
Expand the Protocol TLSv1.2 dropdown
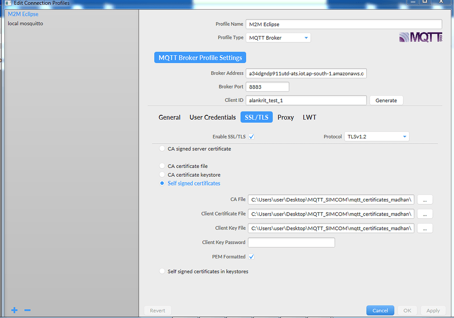(x=377, y=137)
